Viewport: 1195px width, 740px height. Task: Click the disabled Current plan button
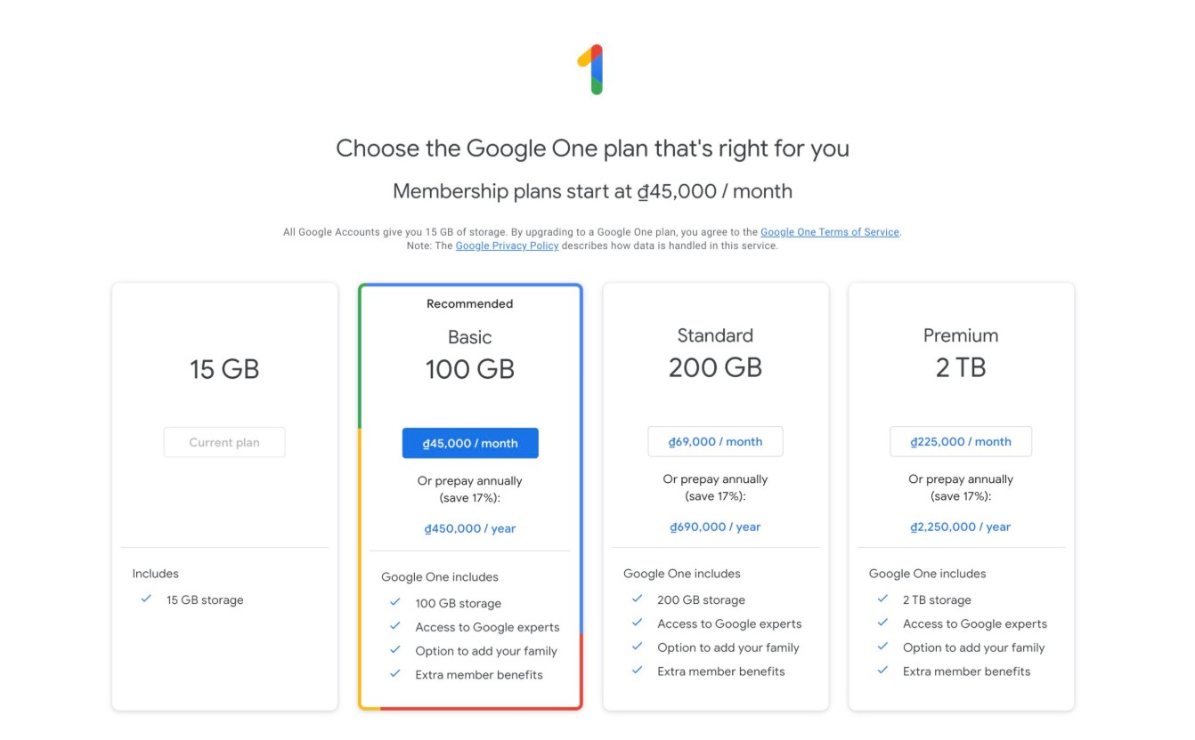224,443
